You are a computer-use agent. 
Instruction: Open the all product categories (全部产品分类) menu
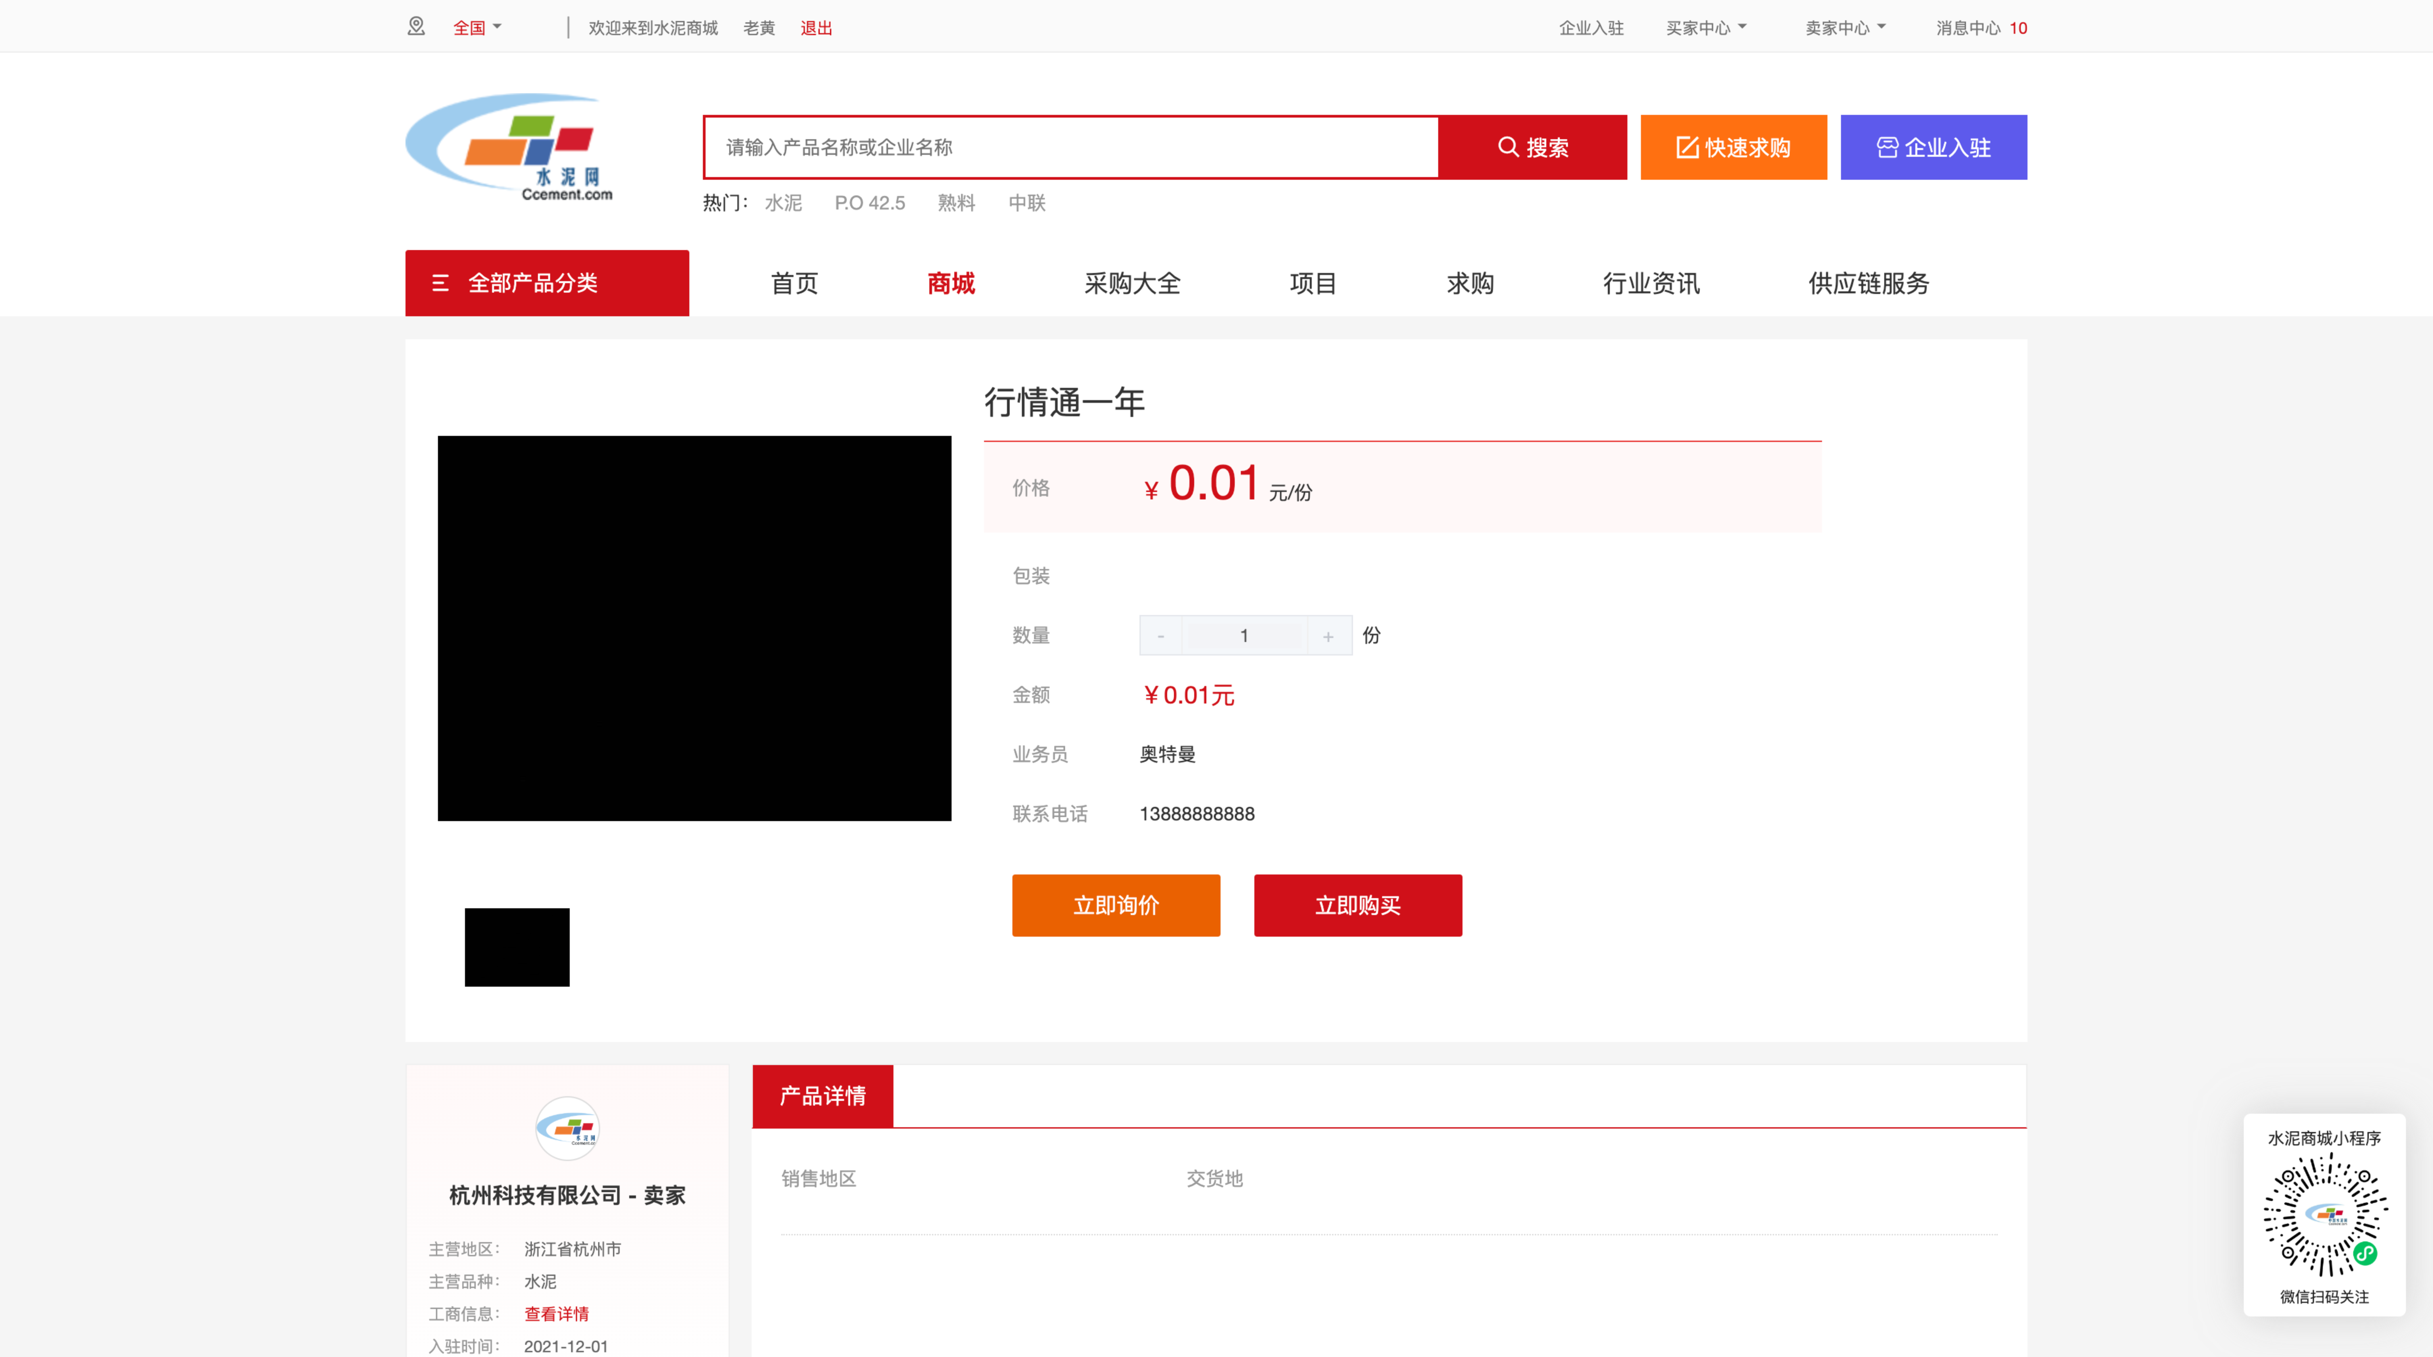point(547,283)
